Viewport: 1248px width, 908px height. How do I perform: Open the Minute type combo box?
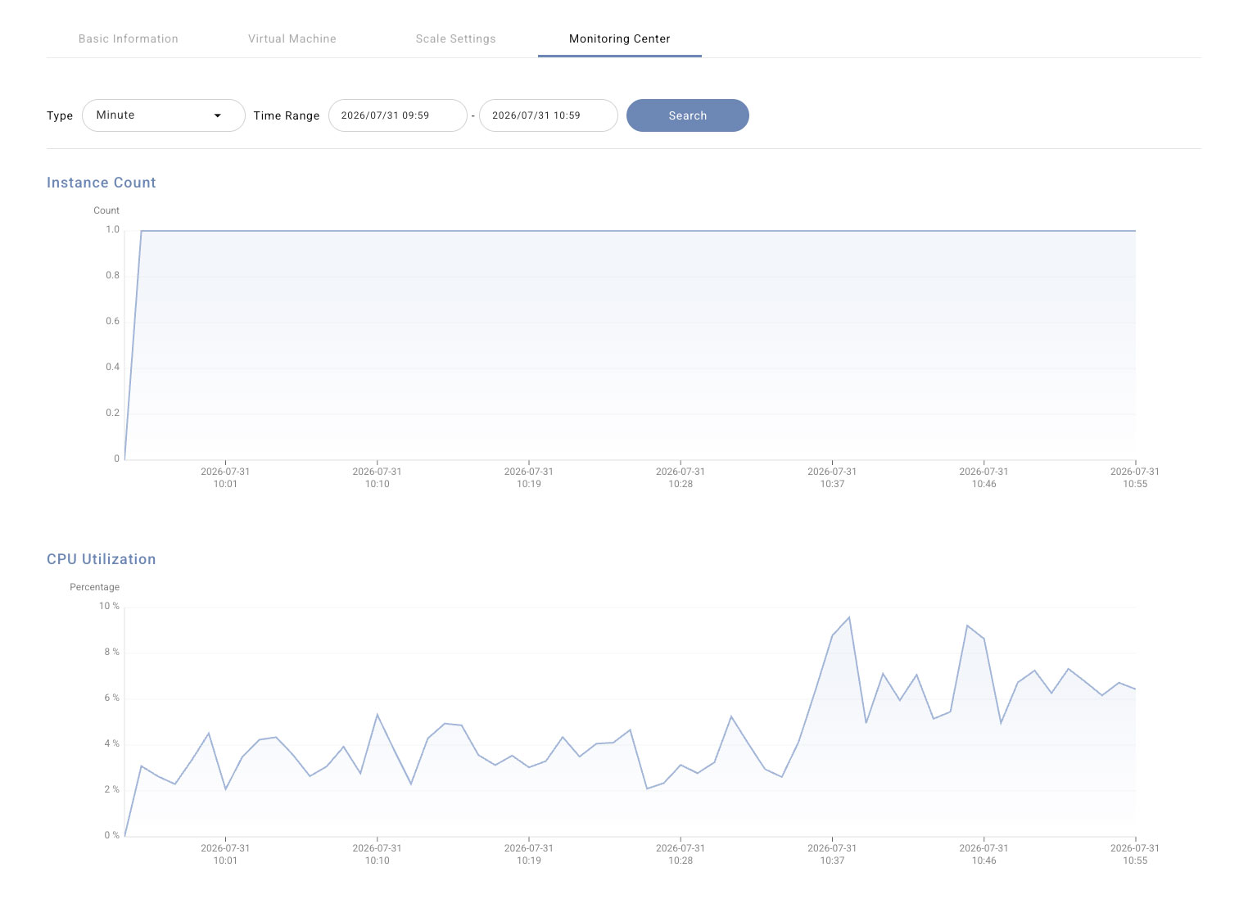click(x=164, y=115)
